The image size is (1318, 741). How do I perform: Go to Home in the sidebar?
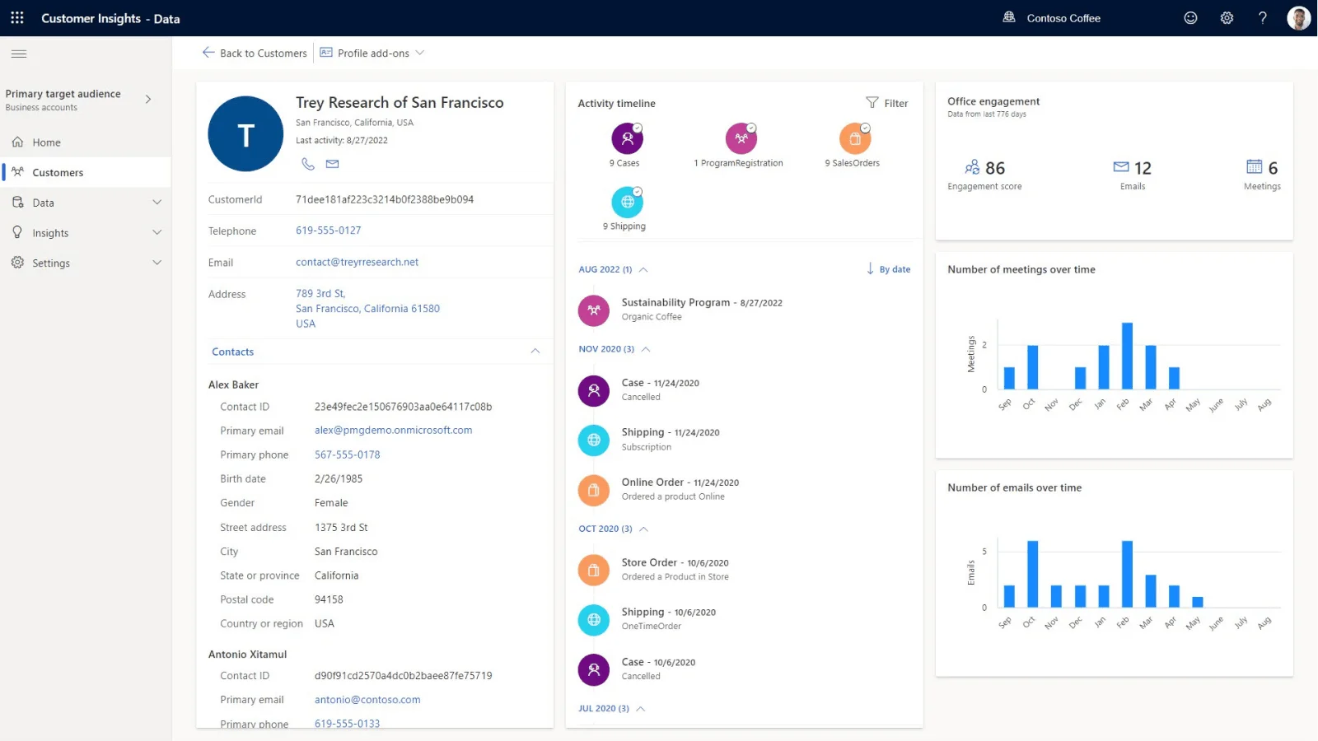[47, 142]
